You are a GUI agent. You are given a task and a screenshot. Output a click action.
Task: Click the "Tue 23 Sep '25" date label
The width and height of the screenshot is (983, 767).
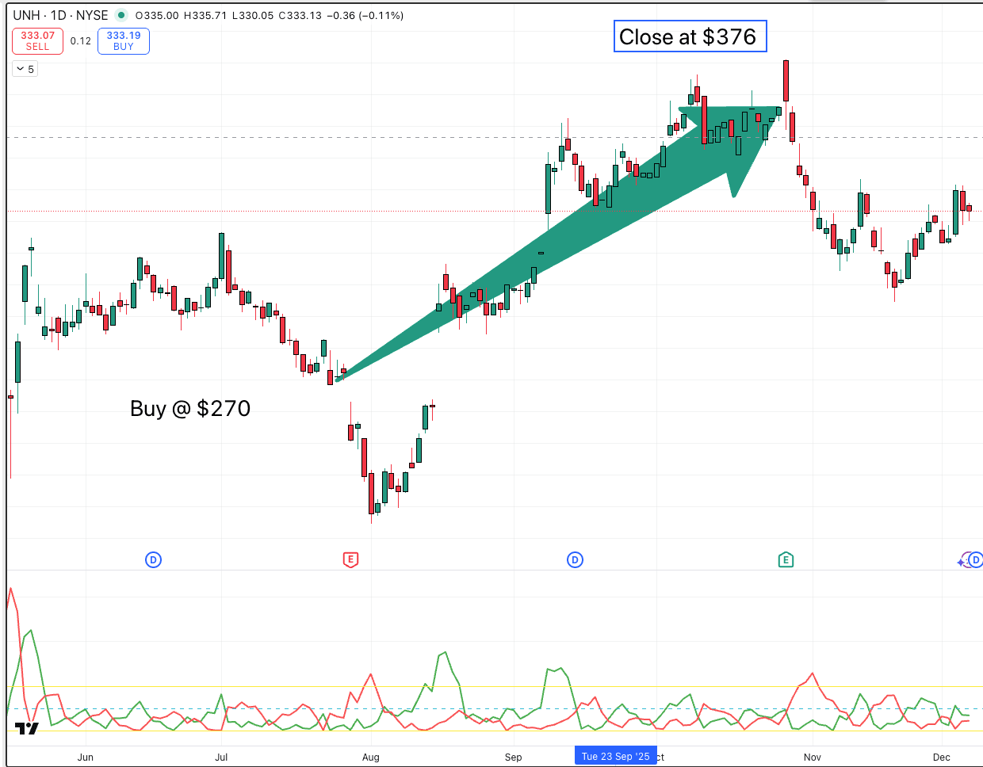(x=615, y=757)
